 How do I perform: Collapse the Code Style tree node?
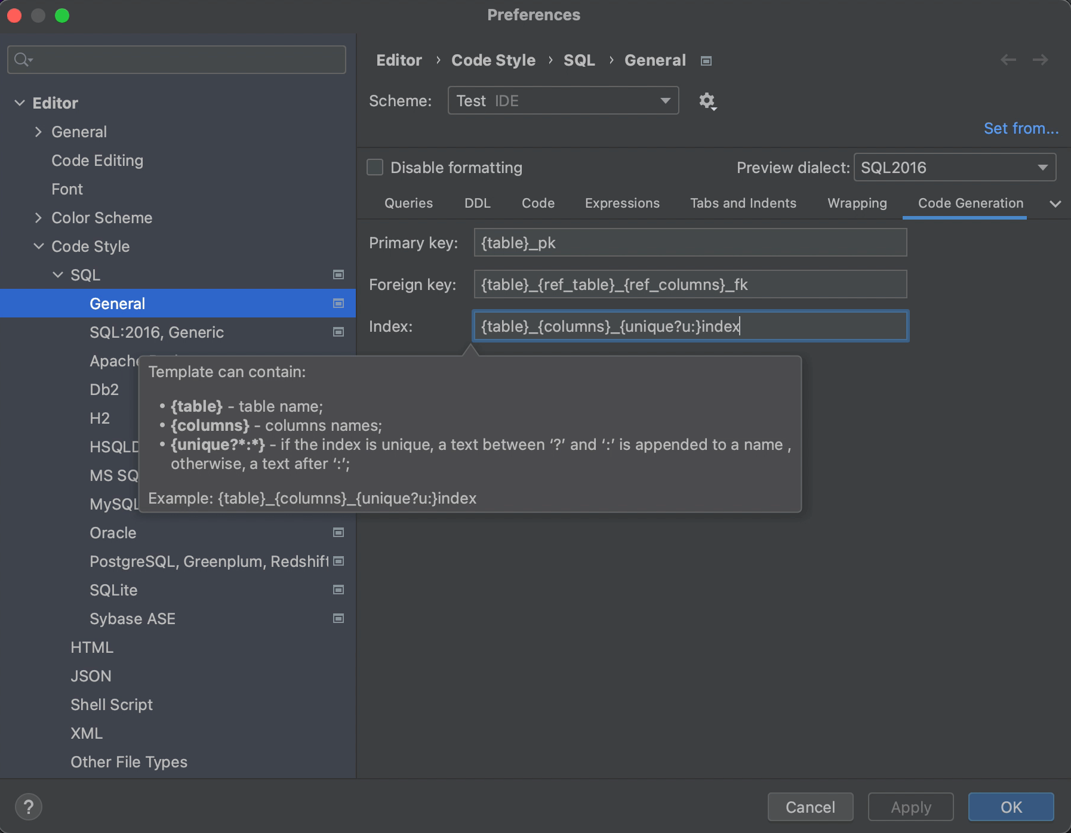(x=39, y=246)
